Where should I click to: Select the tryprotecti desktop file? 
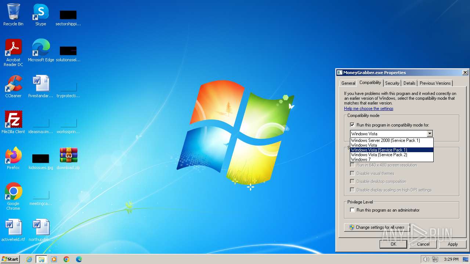click(68, 90)
